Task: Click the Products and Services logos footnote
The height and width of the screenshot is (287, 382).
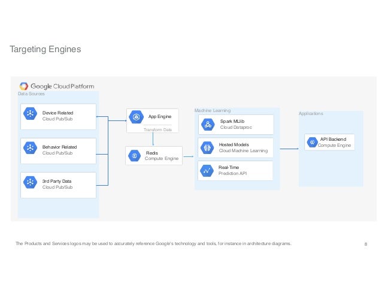Action: 154,244
